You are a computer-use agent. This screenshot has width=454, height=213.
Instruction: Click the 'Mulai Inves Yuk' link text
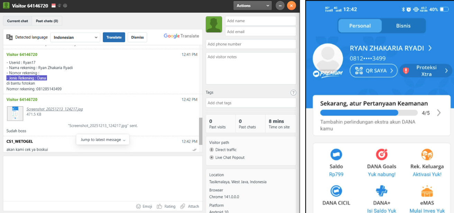click(x=427, y=211)
